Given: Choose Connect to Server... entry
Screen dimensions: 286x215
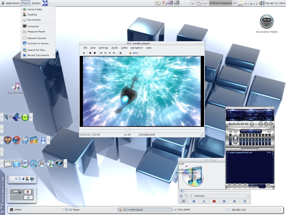Looking at the screenshot, I should (38, 43).
